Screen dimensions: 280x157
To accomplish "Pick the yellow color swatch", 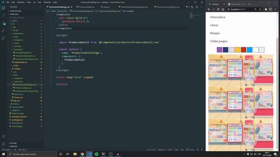I will pyautogui.click(x=238, y=50).
